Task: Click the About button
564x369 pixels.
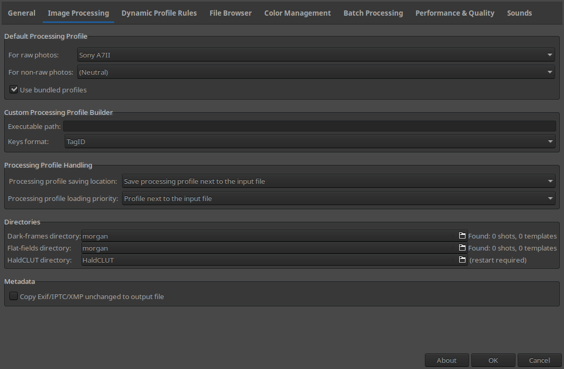Action: pos(446,360)
